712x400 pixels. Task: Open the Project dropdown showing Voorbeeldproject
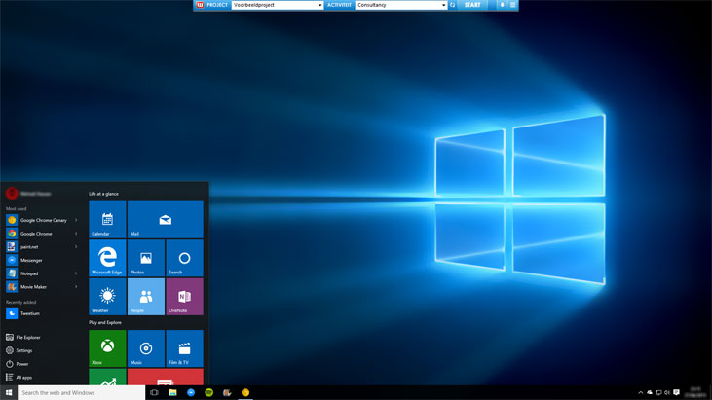(x=278, y=5)
